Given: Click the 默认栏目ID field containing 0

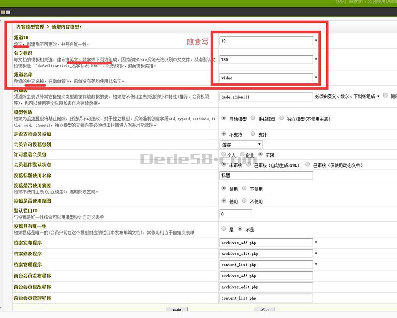Looking at the screenshot, I should [235, 214].
